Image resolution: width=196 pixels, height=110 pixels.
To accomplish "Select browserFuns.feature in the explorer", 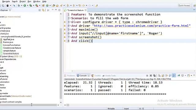I will 12,45.
